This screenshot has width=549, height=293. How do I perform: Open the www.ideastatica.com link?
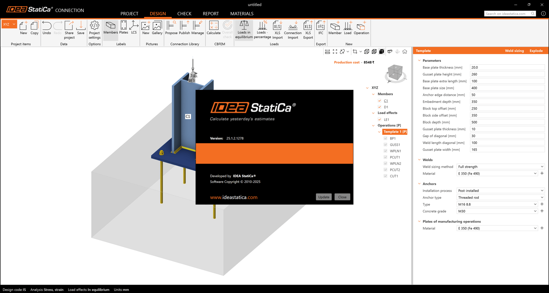[x=234, y=197]
